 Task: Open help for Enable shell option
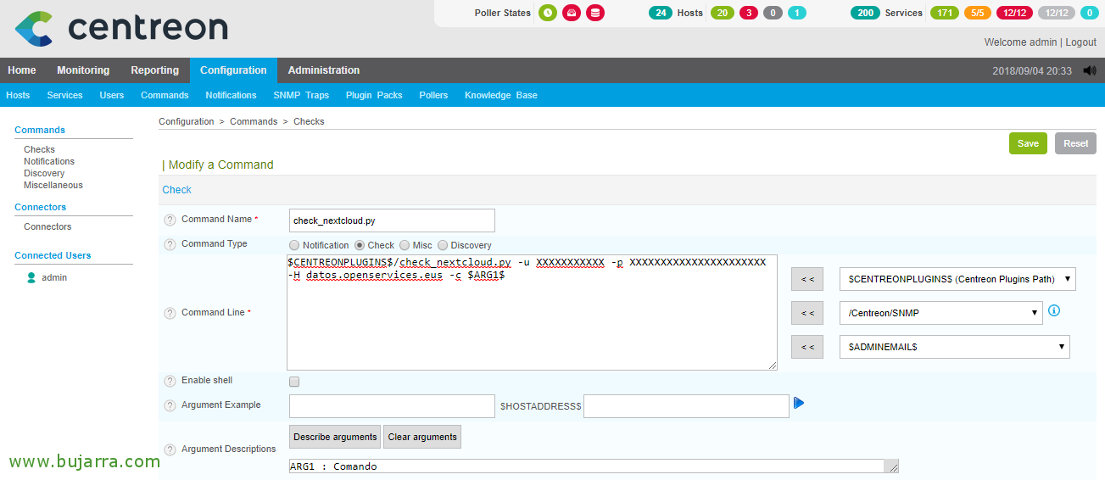(170, 381)
